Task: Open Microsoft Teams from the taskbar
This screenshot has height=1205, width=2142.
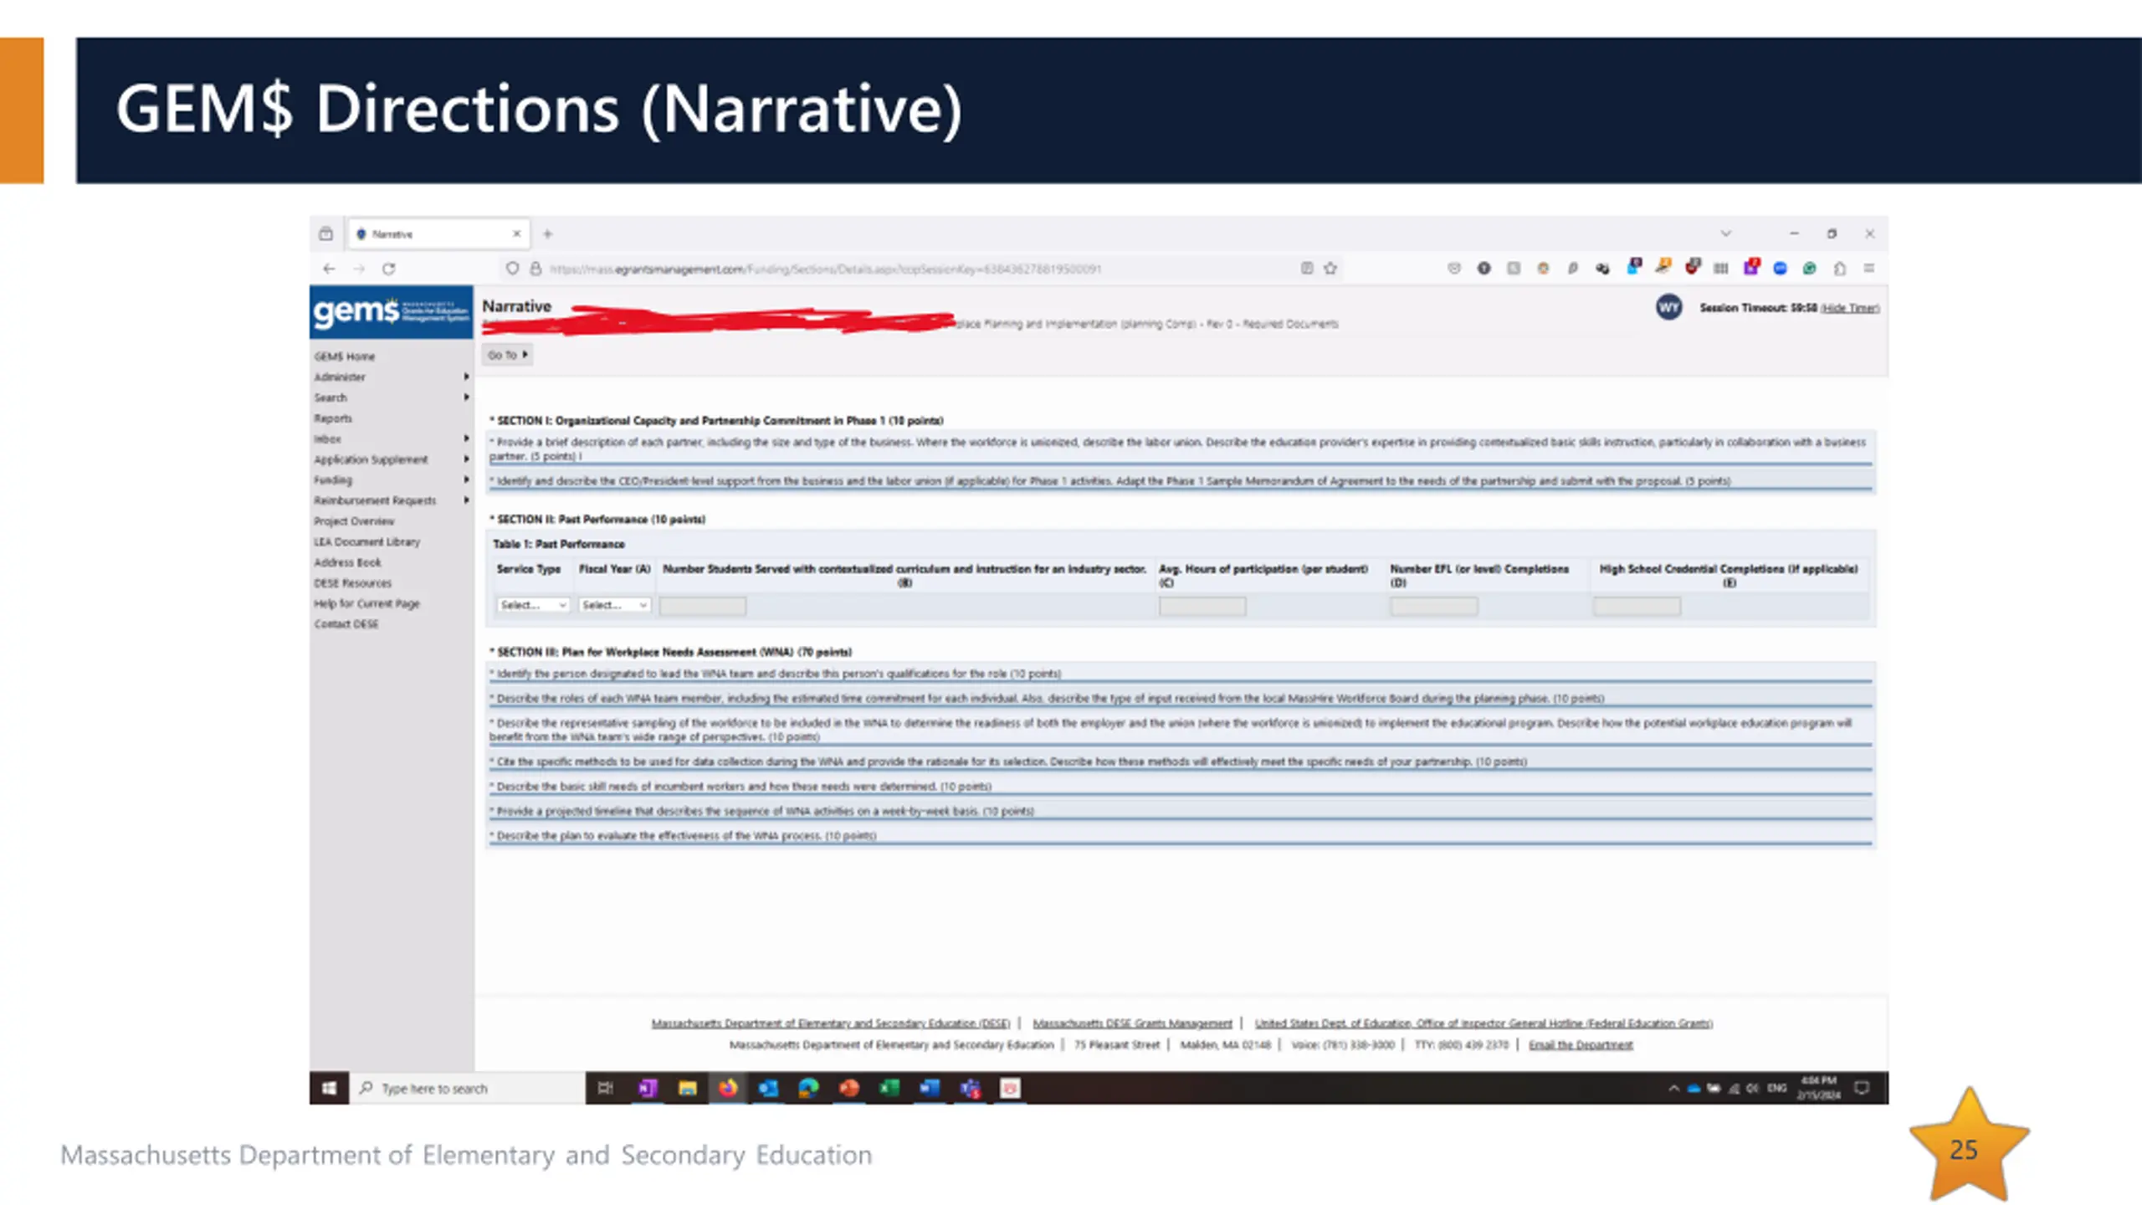Action: [x=971, y=1088]
